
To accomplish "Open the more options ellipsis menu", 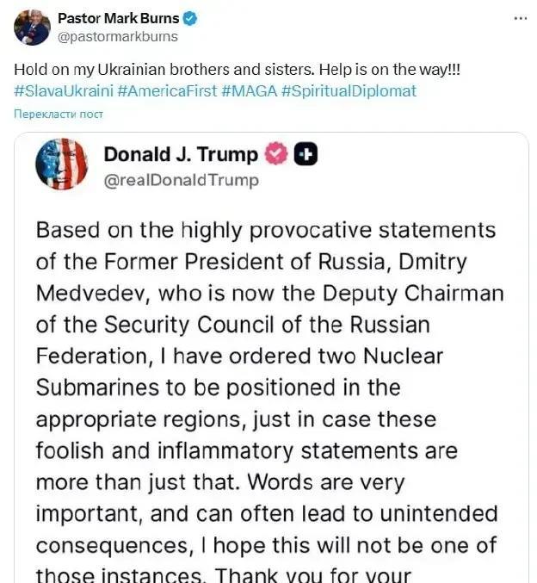I will [x=520, y=18].
